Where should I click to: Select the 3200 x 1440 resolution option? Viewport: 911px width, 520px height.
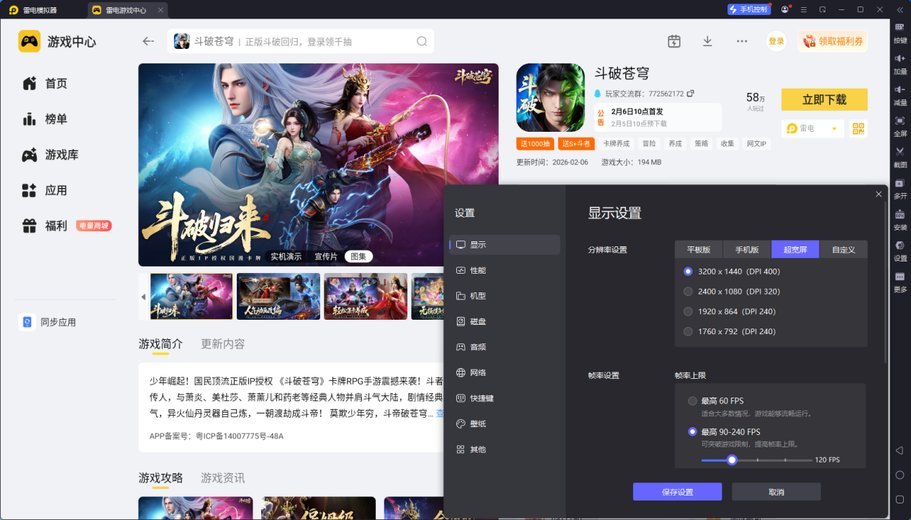(733, 272)
